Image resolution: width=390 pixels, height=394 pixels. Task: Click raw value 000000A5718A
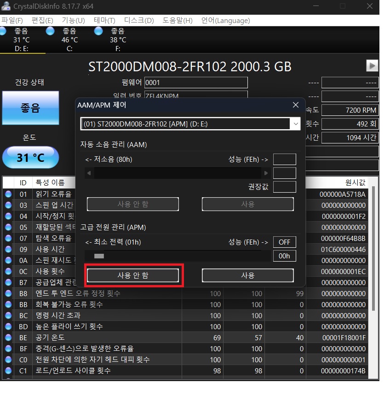click(343, 194)
